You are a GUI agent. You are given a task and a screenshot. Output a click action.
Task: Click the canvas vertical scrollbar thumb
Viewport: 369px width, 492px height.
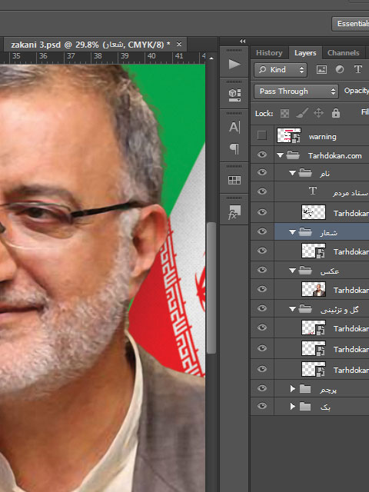(211, 288)
